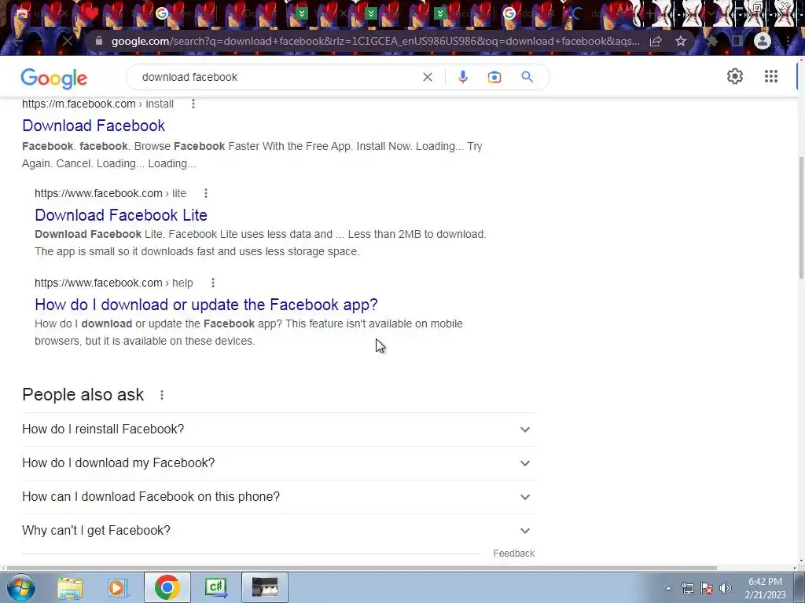
Task: Show hidden system tray icons
Action: pyautogui.click(x=668, y=588)
